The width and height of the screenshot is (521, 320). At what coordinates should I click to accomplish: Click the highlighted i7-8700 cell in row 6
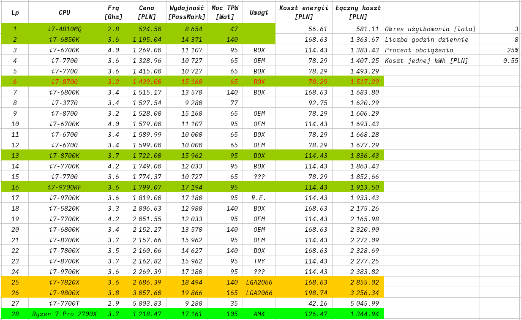(63, 81)
